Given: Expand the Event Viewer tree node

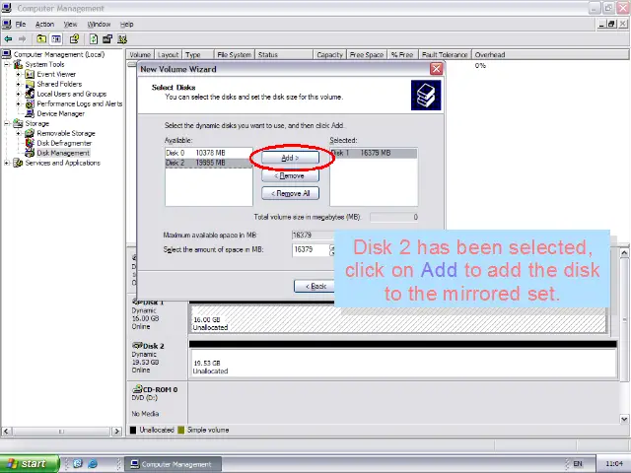Looking at the screenshot, I should (x=18, y=74).
